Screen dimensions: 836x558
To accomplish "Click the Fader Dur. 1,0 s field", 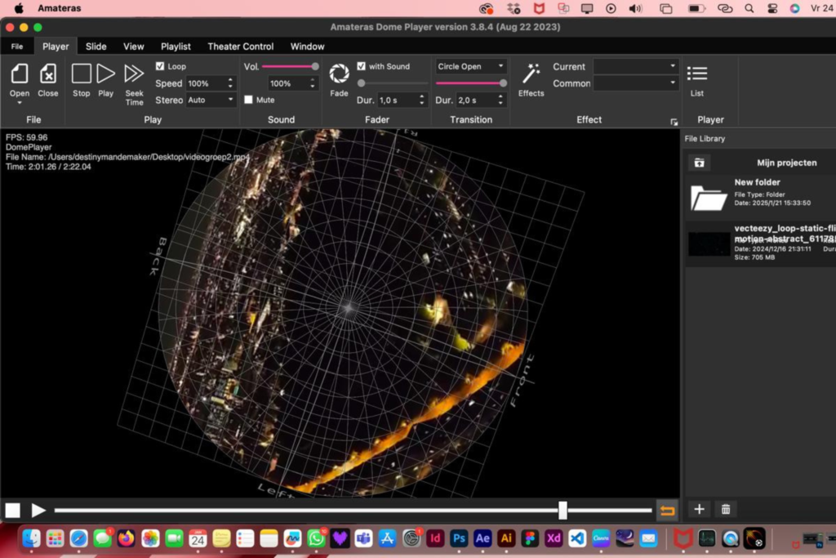I will tap(398, 100).
